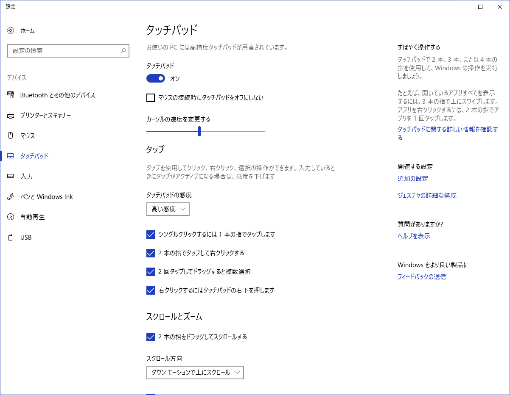Screen dimensions: 510x395
Task: Select マウス settings page
Action: click(28, 136)
